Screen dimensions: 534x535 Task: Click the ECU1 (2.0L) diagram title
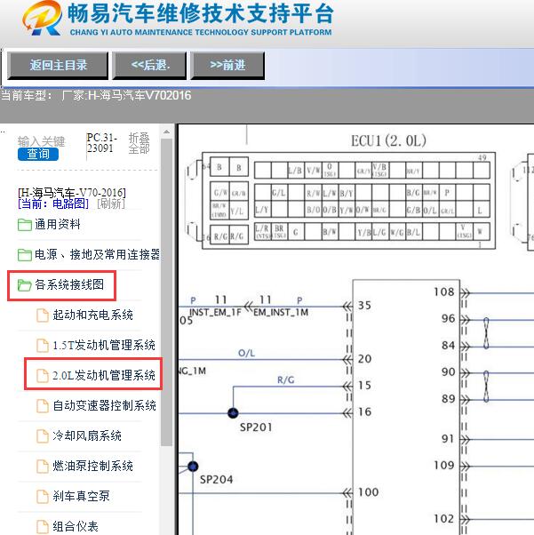click(x=388, y=140)
